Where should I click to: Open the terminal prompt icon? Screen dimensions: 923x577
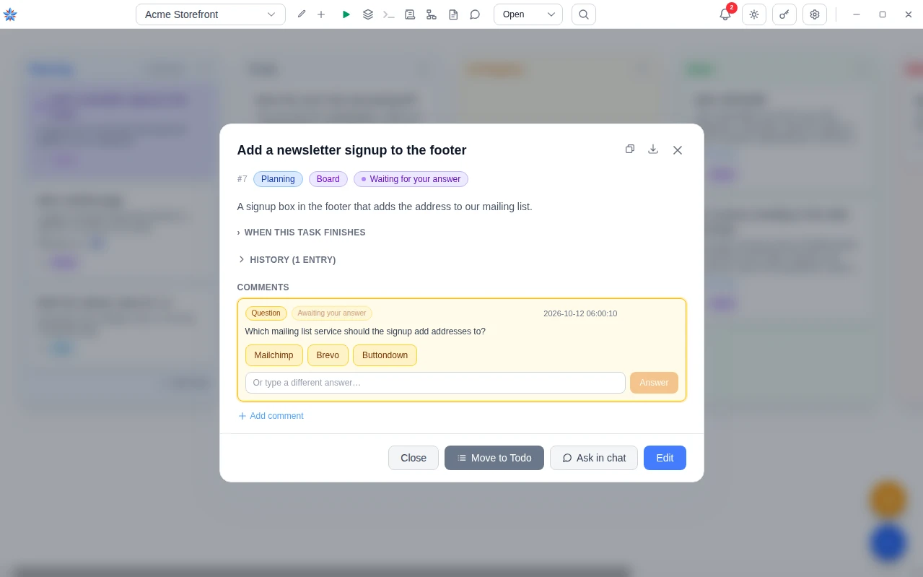pos(389,14)
